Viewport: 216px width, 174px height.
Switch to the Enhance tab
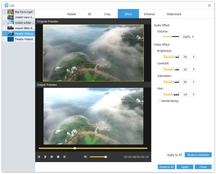149,14
